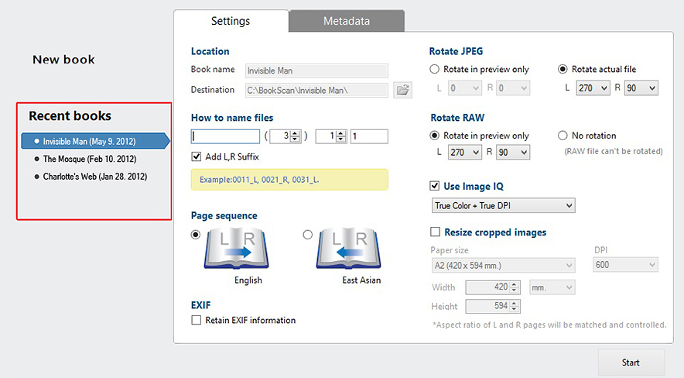The image size is (684, 378).
Task: Select No rotation for RAW
Action: 563,136
